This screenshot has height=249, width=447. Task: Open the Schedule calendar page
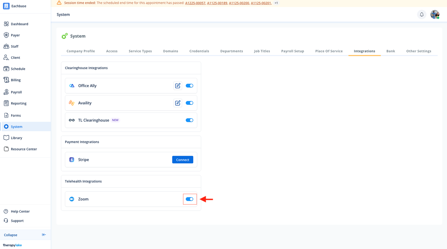(18, 69)
